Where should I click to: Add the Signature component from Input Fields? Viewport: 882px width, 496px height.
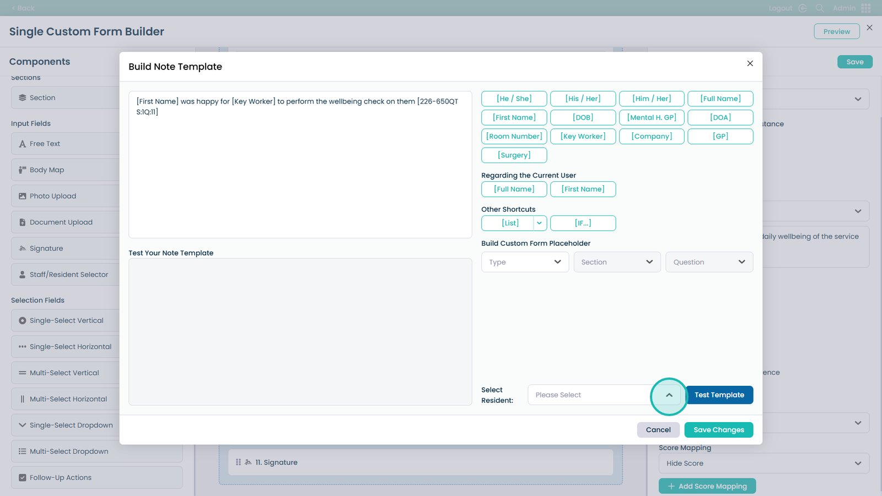(x=96, y=249)
